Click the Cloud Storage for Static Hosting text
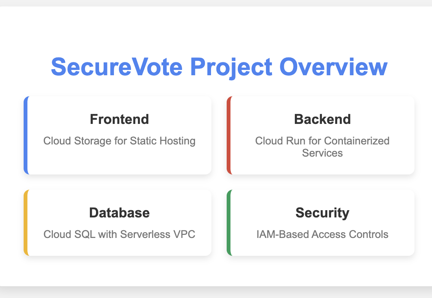The image size is (432, 298). click(119, 141)
